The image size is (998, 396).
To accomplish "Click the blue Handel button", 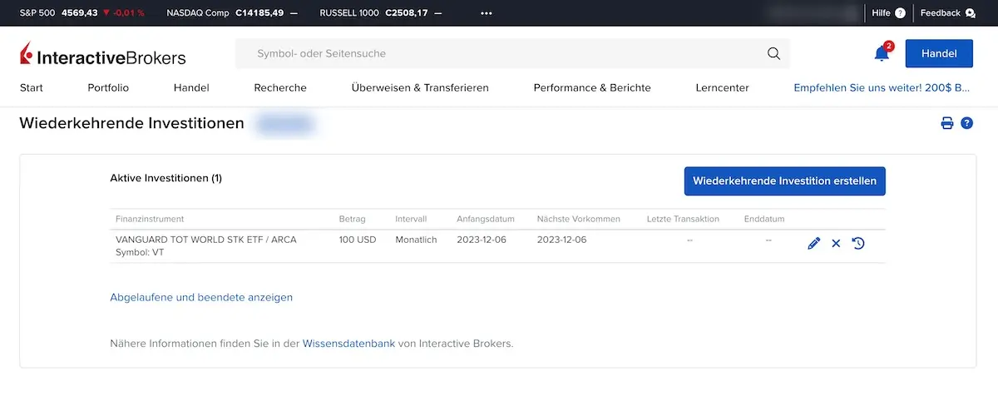I will tap(939, 53).
